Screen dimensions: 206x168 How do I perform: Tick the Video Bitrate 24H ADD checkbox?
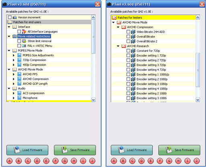128,32
